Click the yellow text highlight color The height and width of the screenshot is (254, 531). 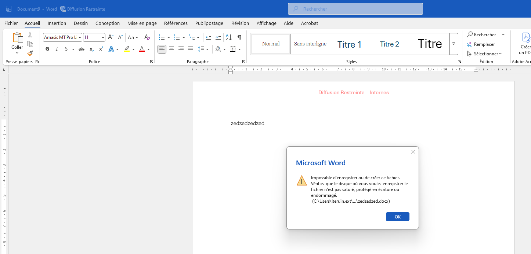click(x=127, y=49)
